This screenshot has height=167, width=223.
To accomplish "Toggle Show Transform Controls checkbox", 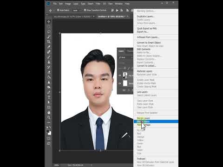I will (85, 10).
